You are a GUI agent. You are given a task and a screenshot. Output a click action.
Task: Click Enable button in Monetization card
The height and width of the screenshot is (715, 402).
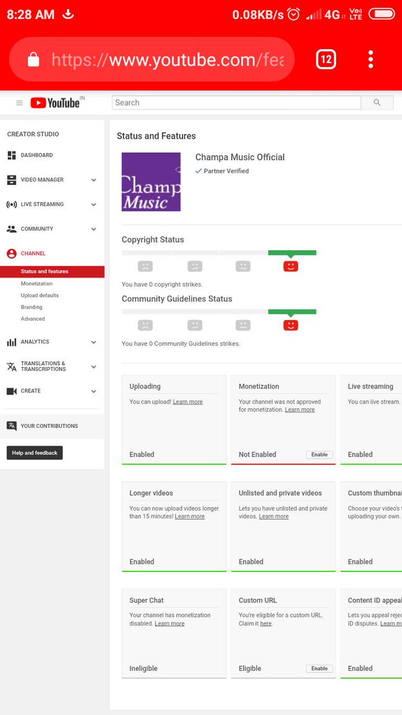tap(320, 455)
